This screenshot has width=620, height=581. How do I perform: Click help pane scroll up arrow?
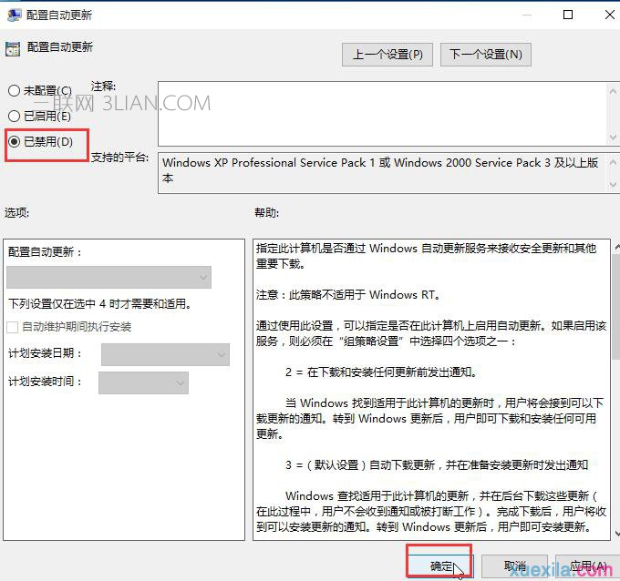pyautogui.click(x=616, y=248)
